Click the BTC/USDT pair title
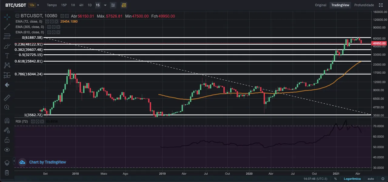388x182 pixels. [15, 5]
